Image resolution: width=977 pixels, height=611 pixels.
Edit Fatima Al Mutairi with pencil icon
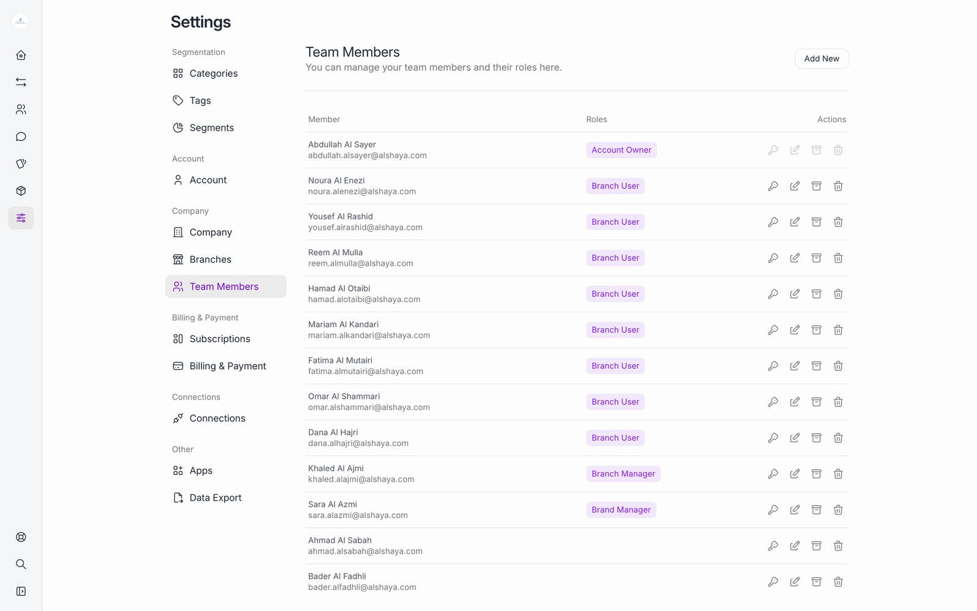[x=794, y=366]
